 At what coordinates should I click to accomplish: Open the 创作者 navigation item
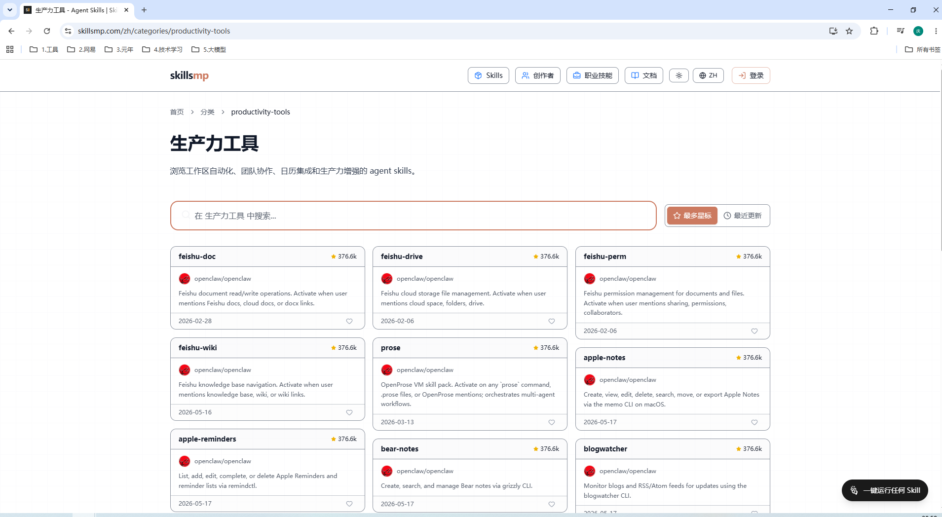point(538,75)
